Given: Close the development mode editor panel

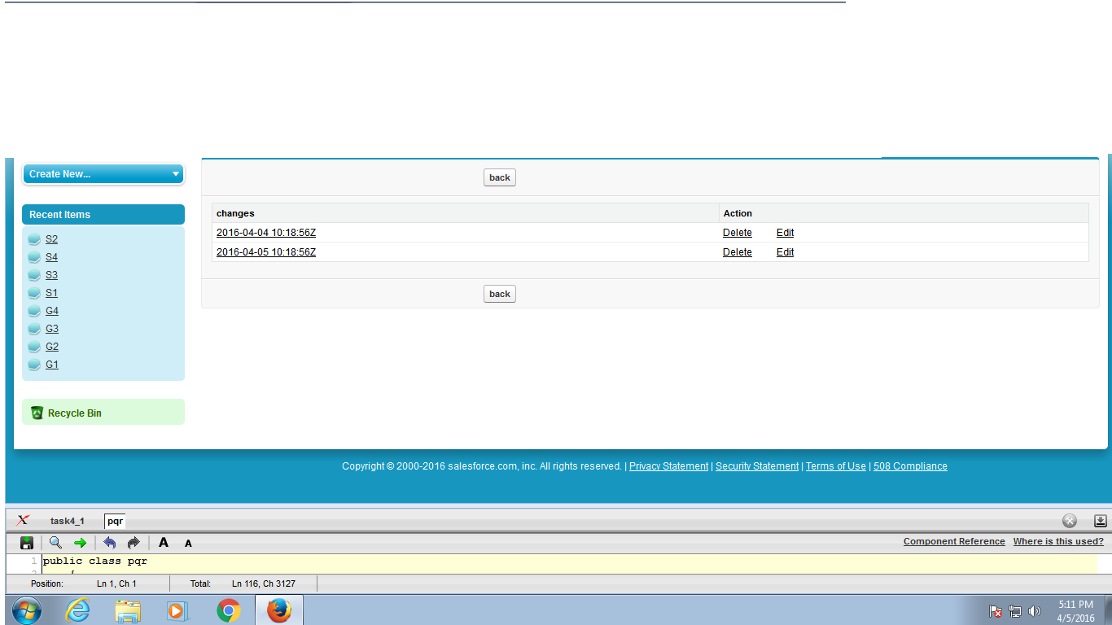Looking at the screenshot, I should coord(1070,521).
